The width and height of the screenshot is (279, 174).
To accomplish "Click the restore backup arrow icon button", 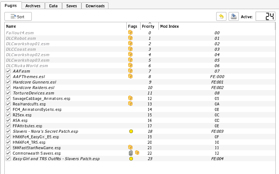I will (x=221, y=16).
